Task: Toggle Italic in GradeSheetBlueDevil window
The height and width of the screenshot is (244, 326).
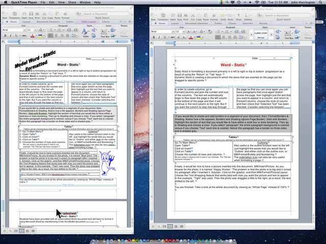Action: coord(11,36)
